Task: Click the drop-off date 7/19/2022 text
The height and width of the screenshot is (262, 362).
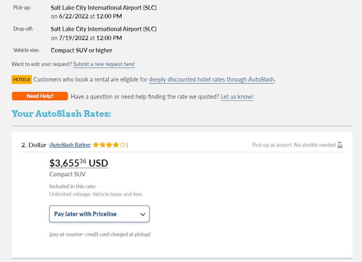Action: click(71, 38)
